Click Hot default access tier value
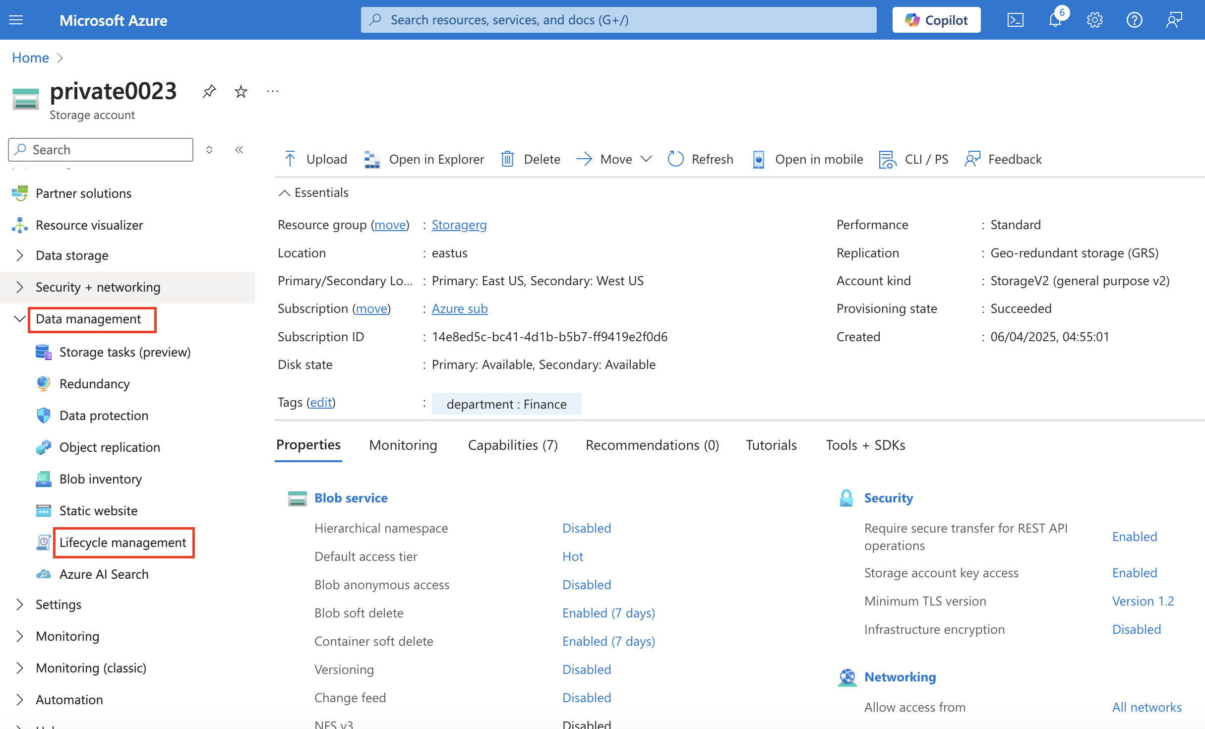 [573, 556]
